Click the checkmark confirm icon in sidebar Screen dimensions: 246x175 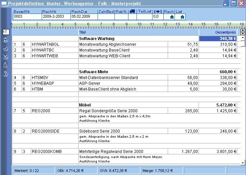click(5, 48)
